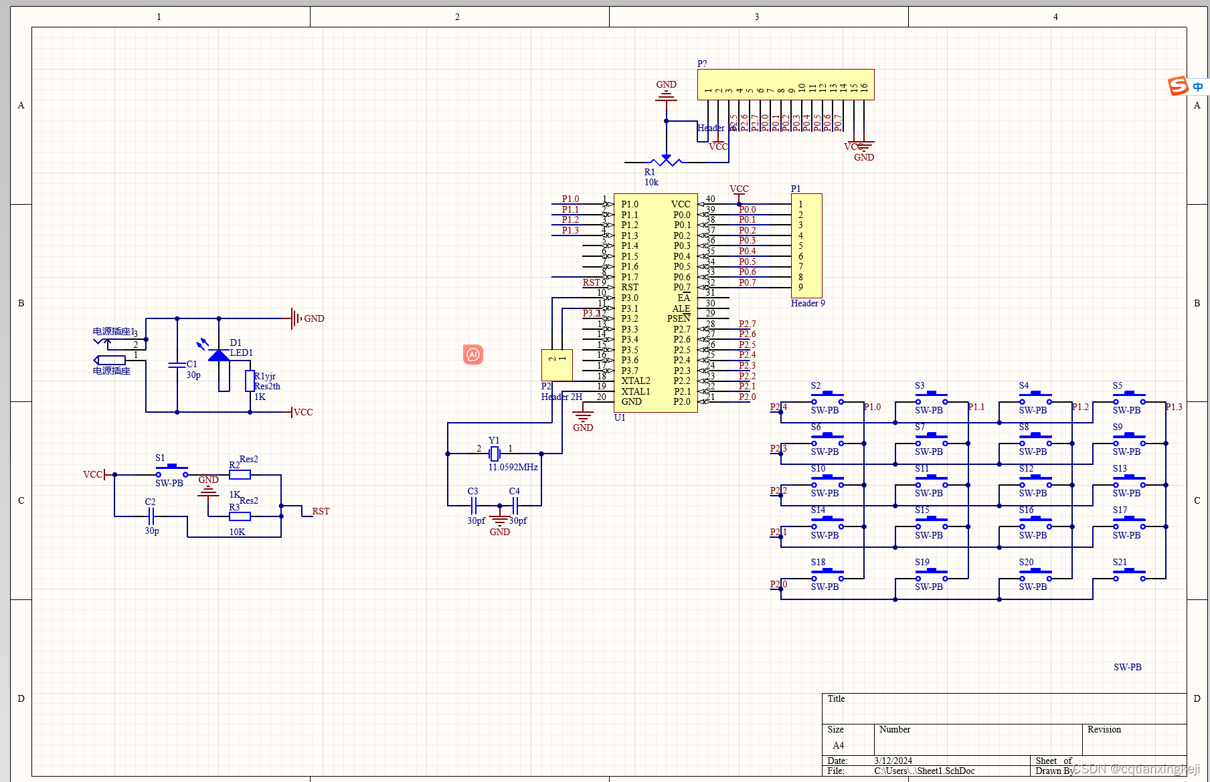Select capacitor C3 symbol
The height and width of the screenshot is (782, 1210).
pos(473,506)
